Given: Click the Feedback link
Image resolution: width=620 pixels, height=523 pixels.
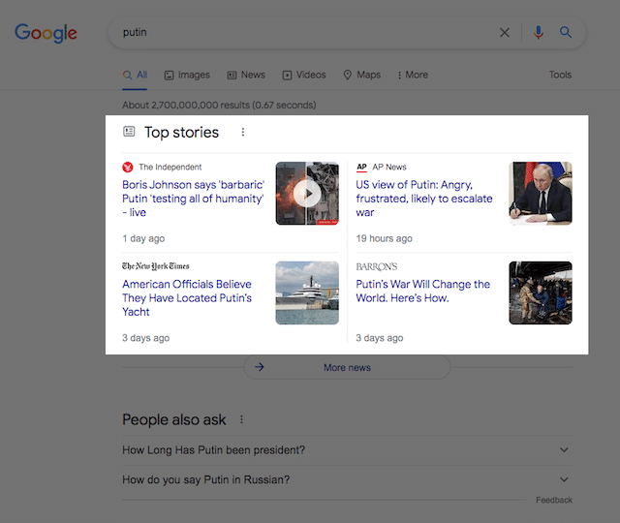Looking at the screenshot, I should coord(554,500).
